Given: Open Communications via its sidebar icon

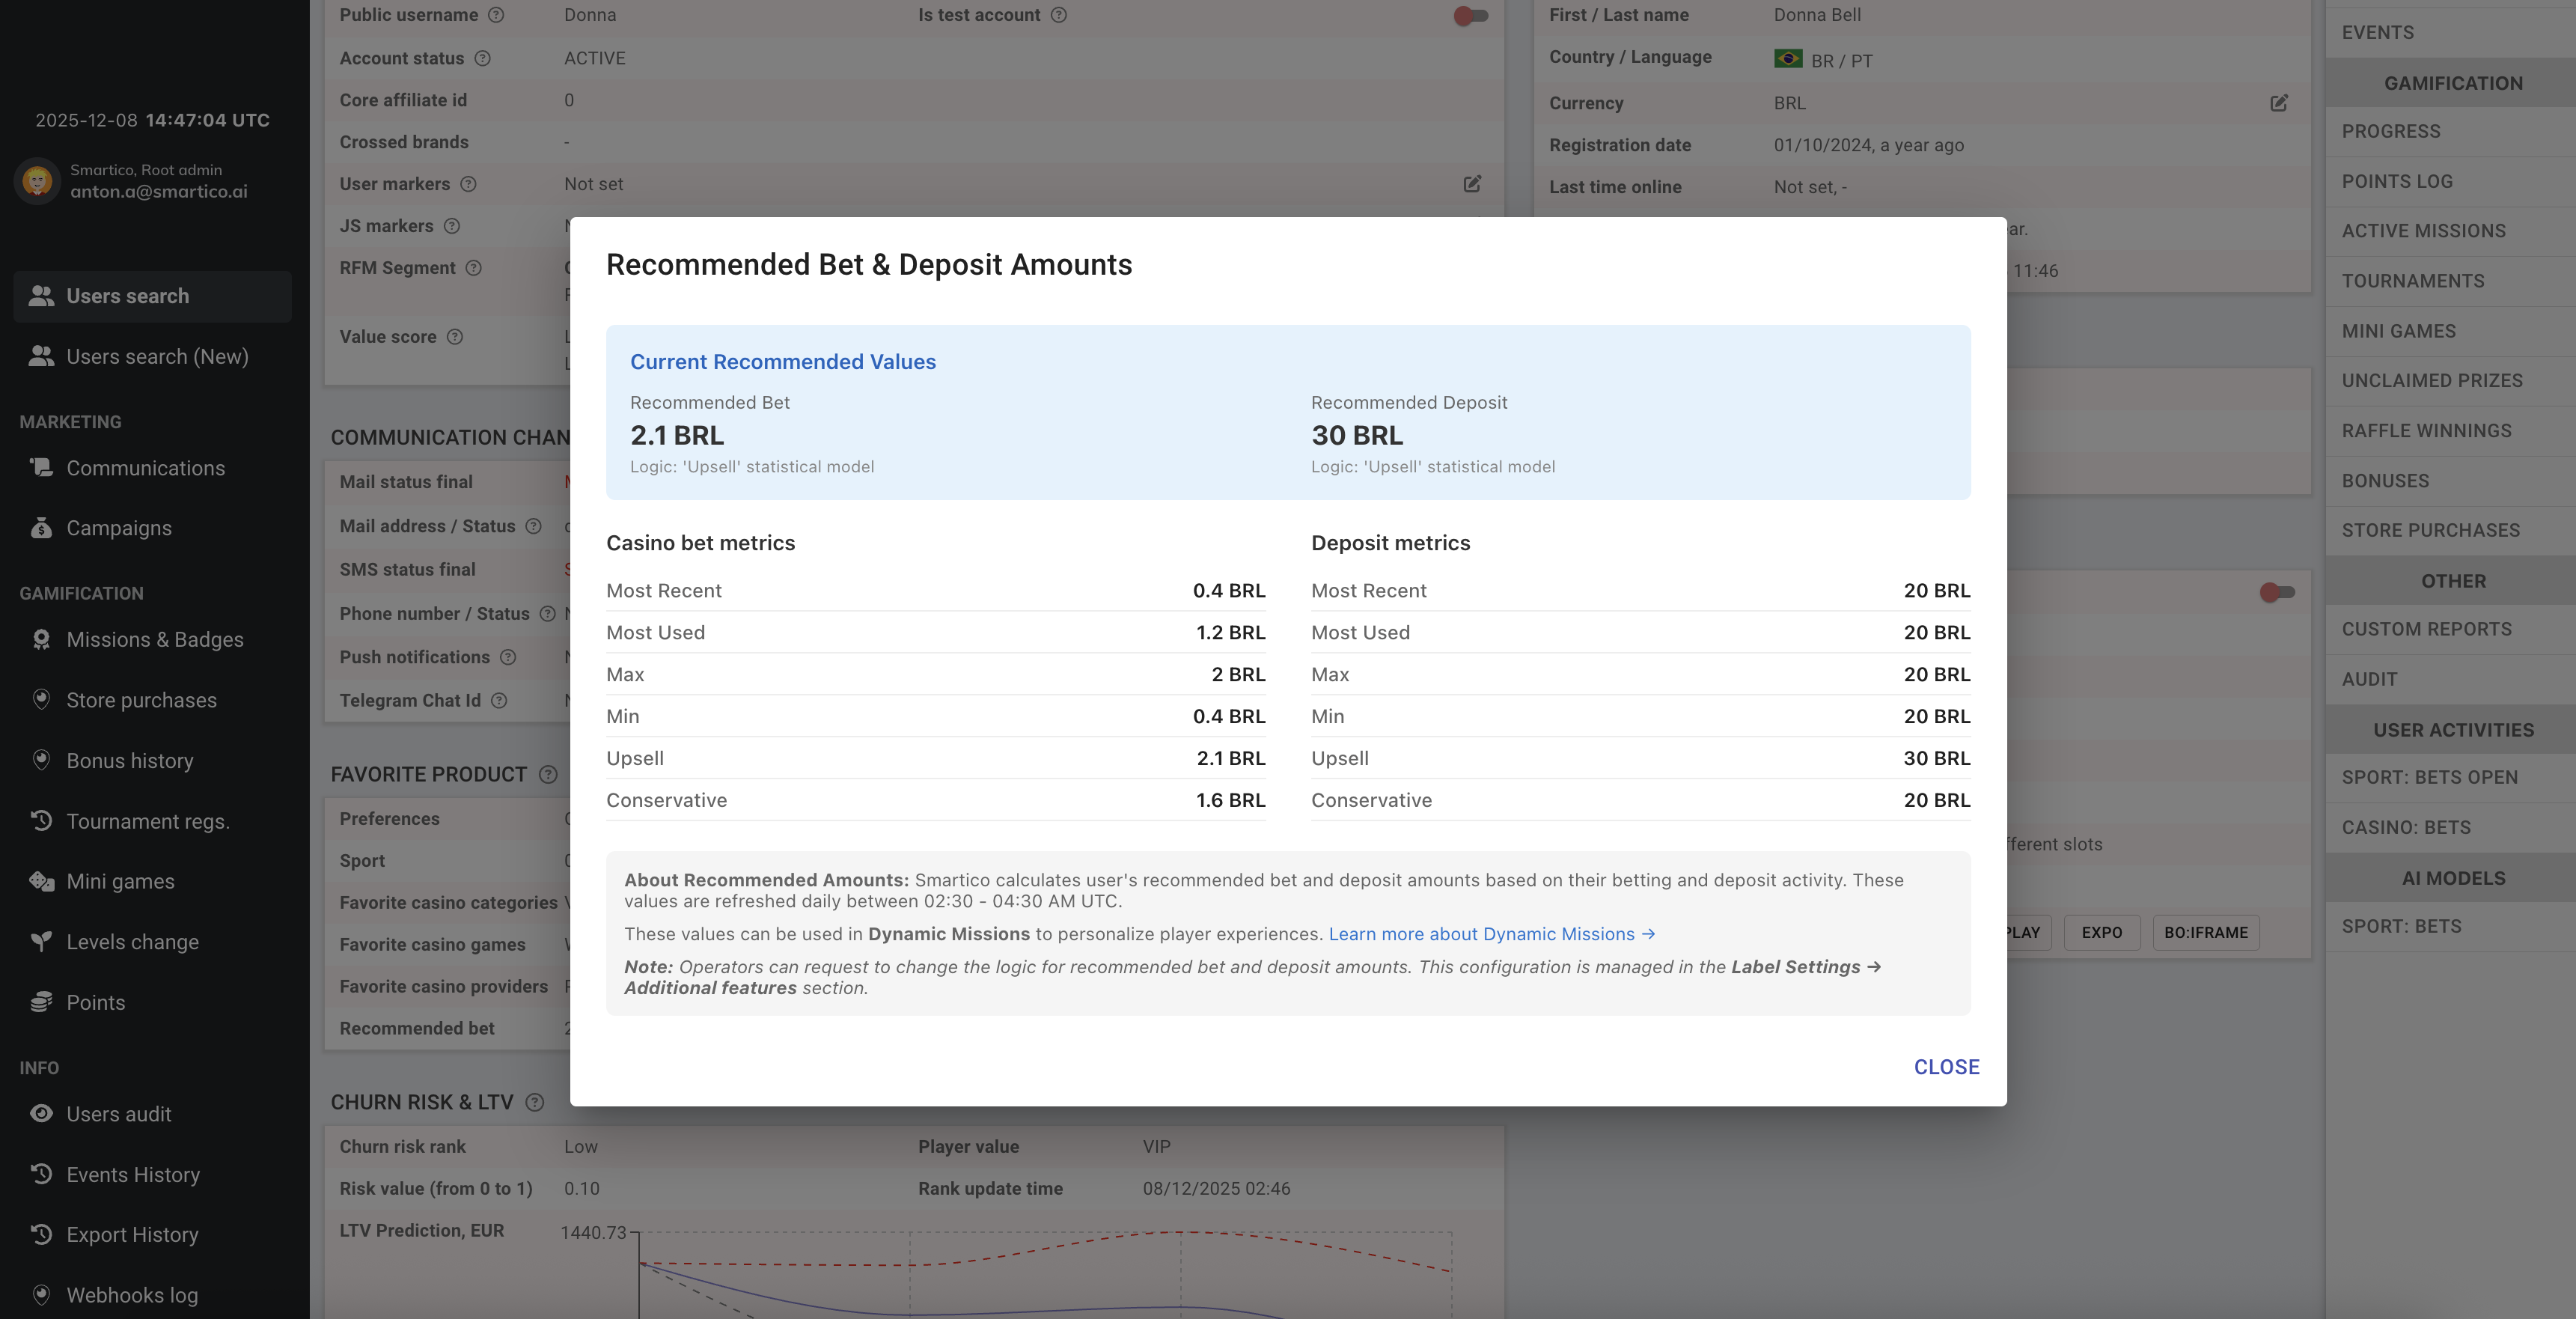Looking at the screenshot, I should [41, 468].
